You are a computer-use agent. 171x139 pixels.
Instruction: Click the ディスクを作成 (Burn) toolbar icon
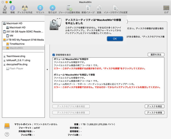tap(25, 8)
